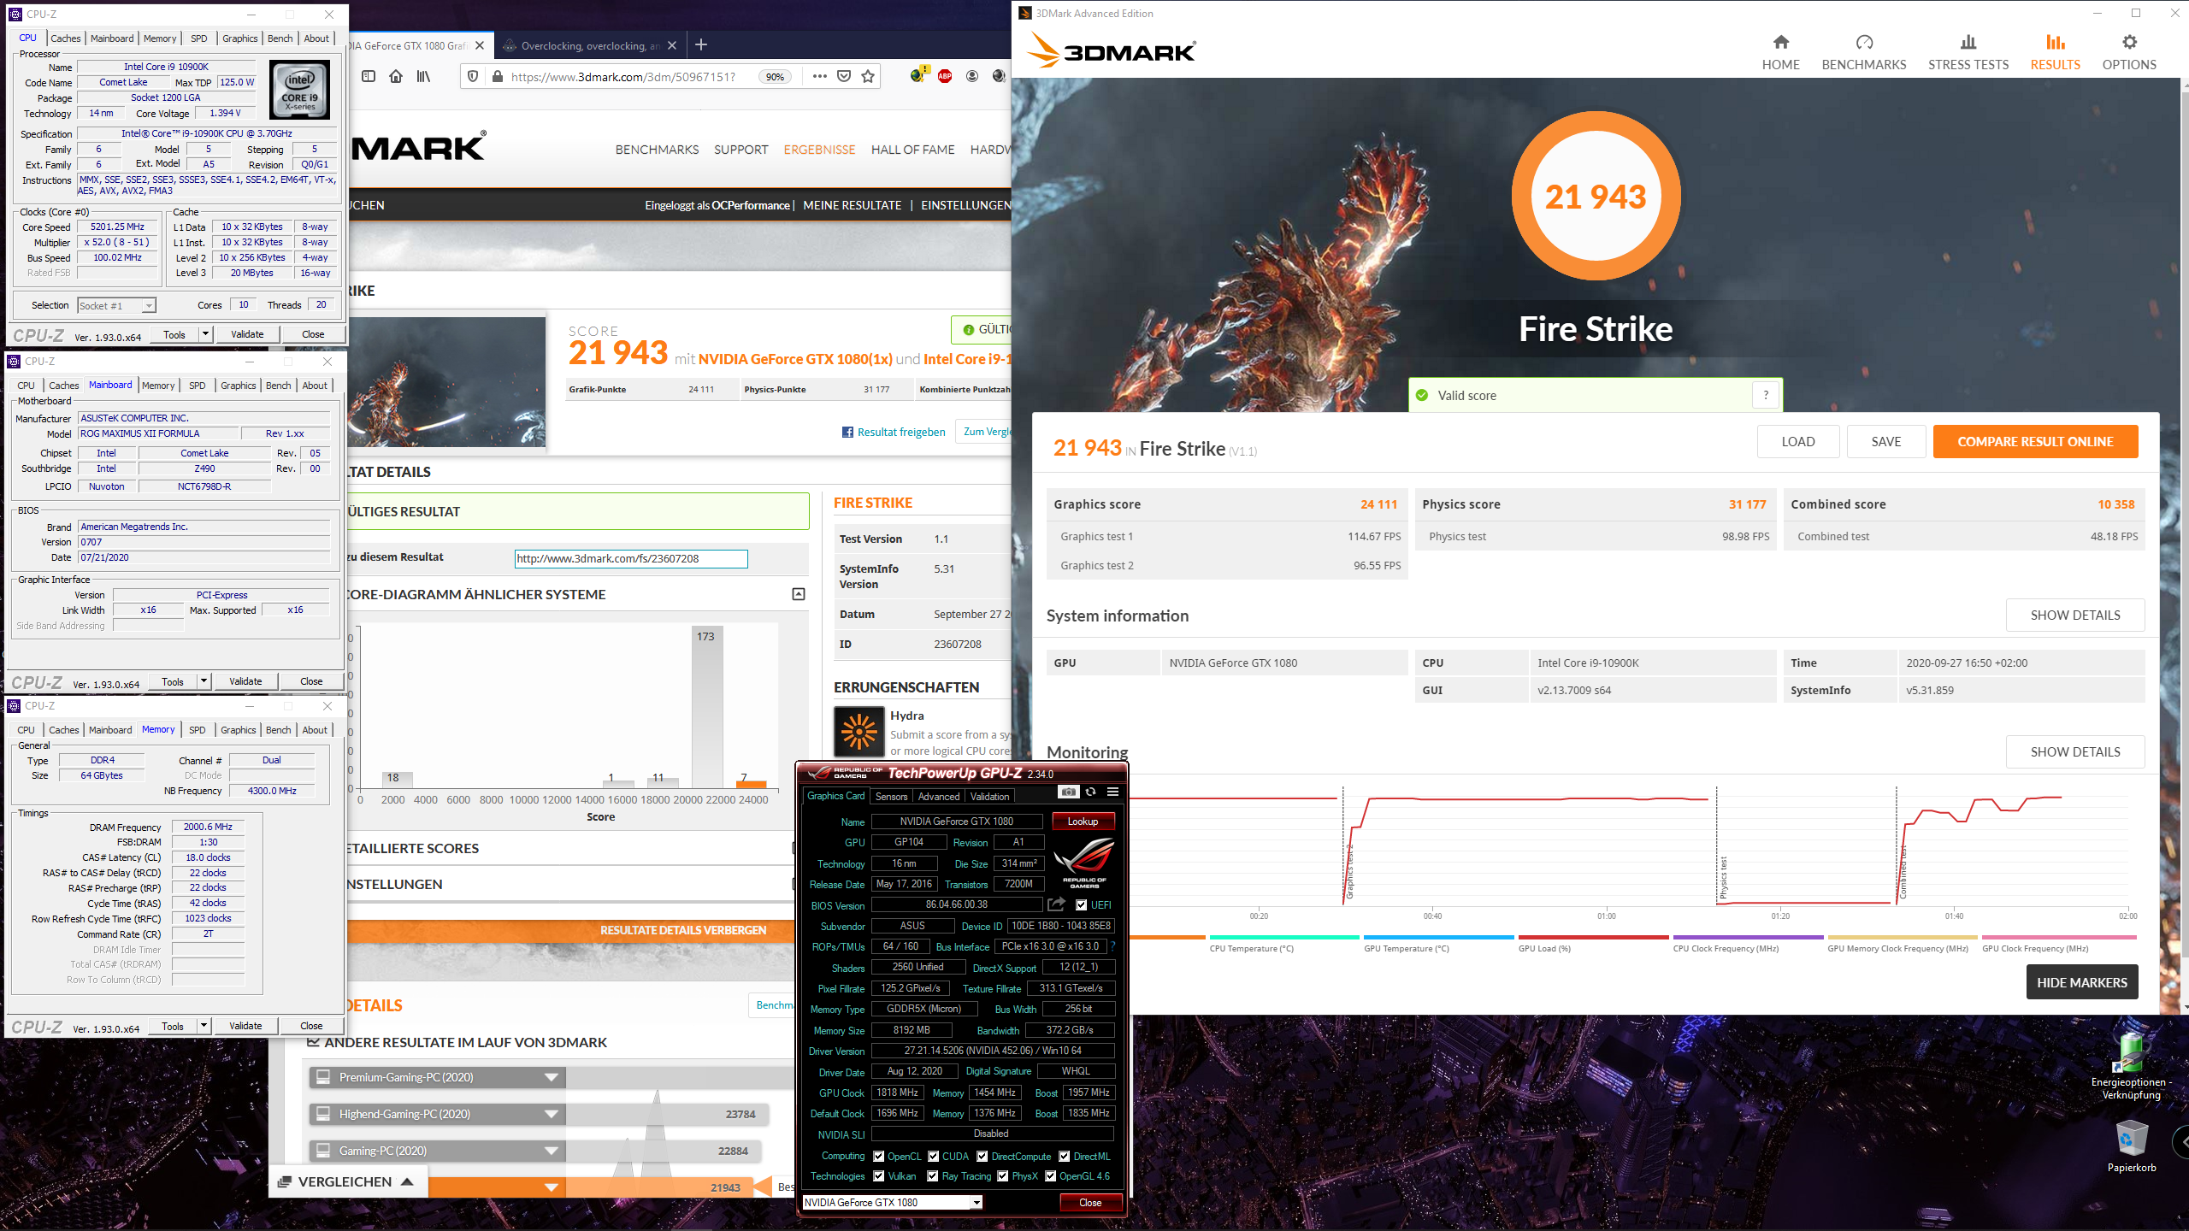Toggle the PhysX checkbox in GPU-Z
The height and width of the screenshot is (1231, 2189).
[x=1003, y=1176]
